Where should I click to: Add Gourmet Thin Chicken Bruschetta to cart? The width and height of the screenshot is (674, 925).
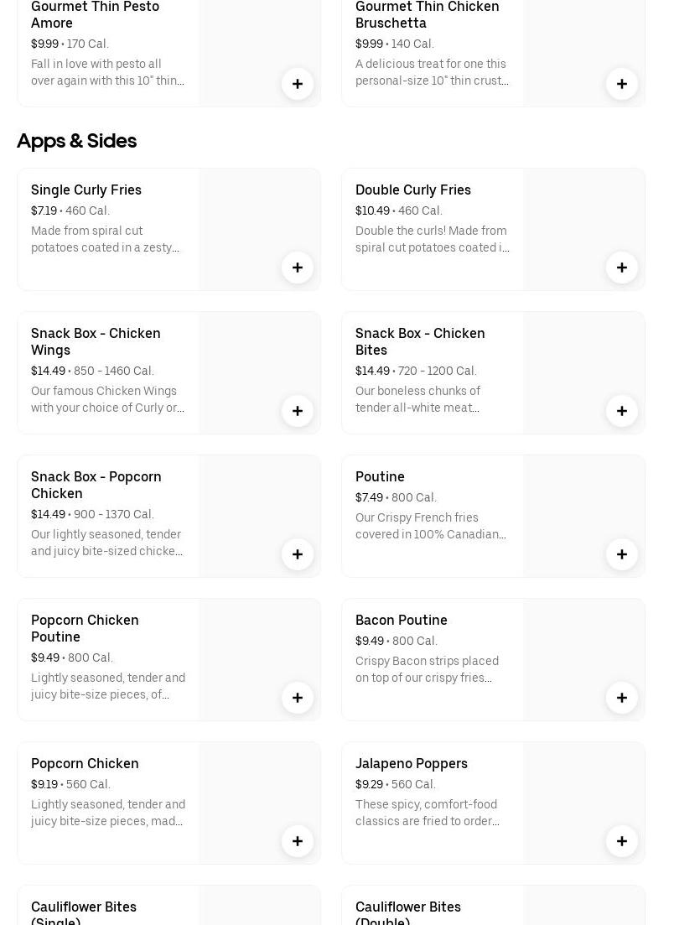click(x=622, y=84)
